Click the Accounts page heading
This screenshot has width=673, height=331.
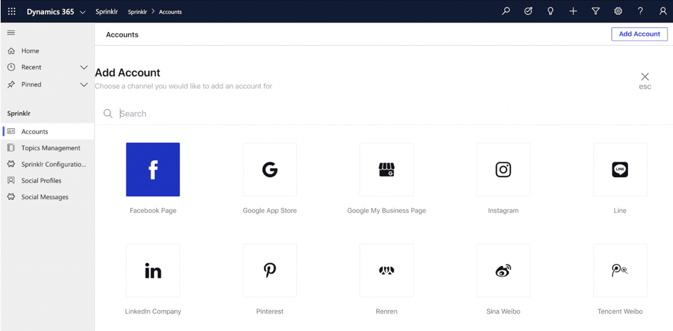point(122,35)
